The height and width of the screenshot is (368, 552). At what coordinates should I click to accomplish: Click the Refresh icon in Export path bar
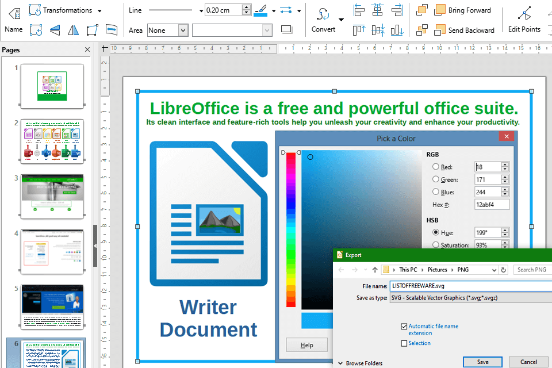click(504, 270)
